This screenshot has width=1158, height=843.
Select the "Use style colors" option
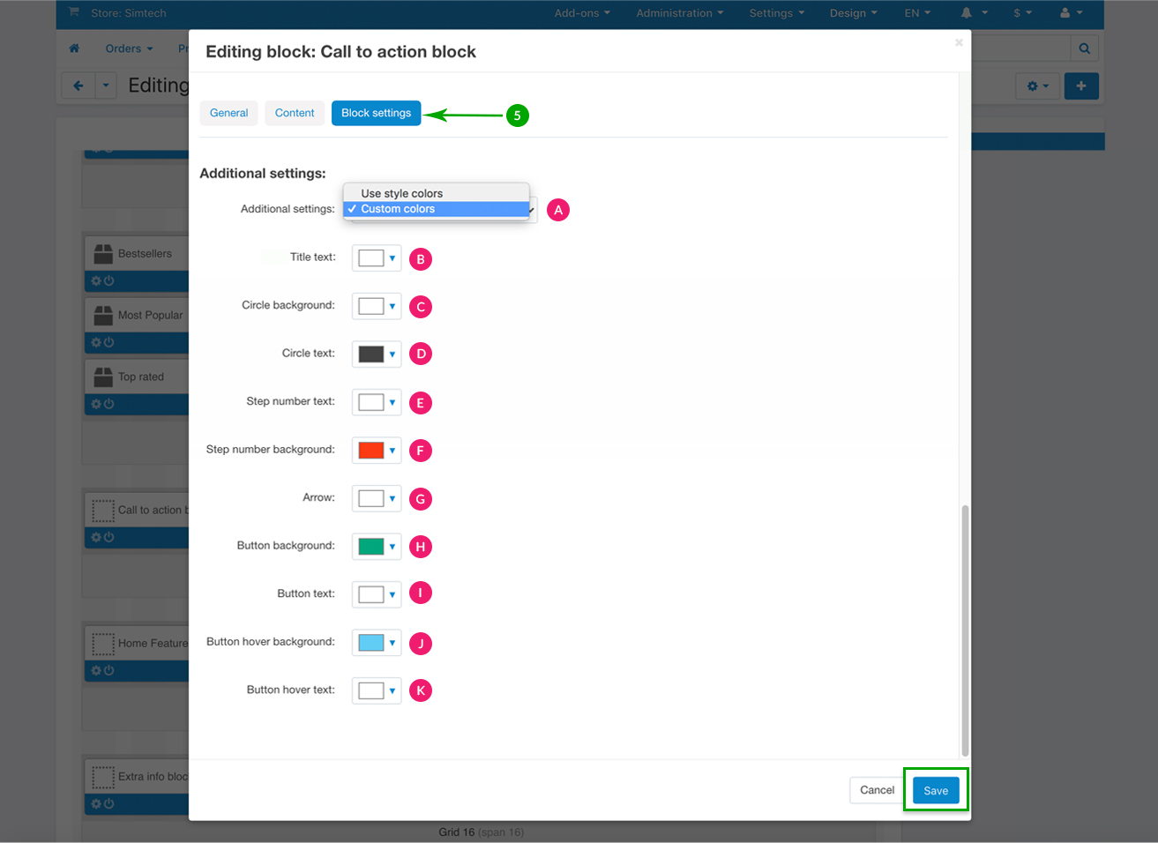click(x=401, y=193)
